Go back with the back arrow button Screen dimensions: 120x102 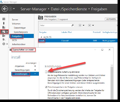pyautogui.click(x=5, y=9)
